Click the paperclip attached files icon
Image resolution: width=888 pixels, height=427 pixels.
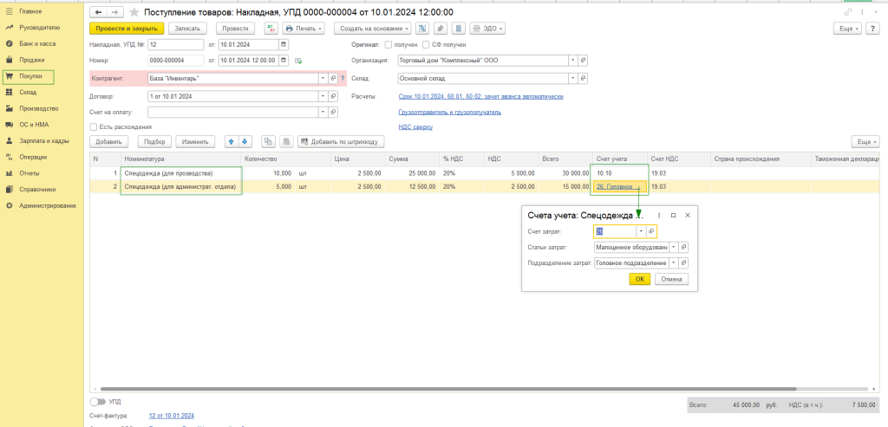click(441, 29)
